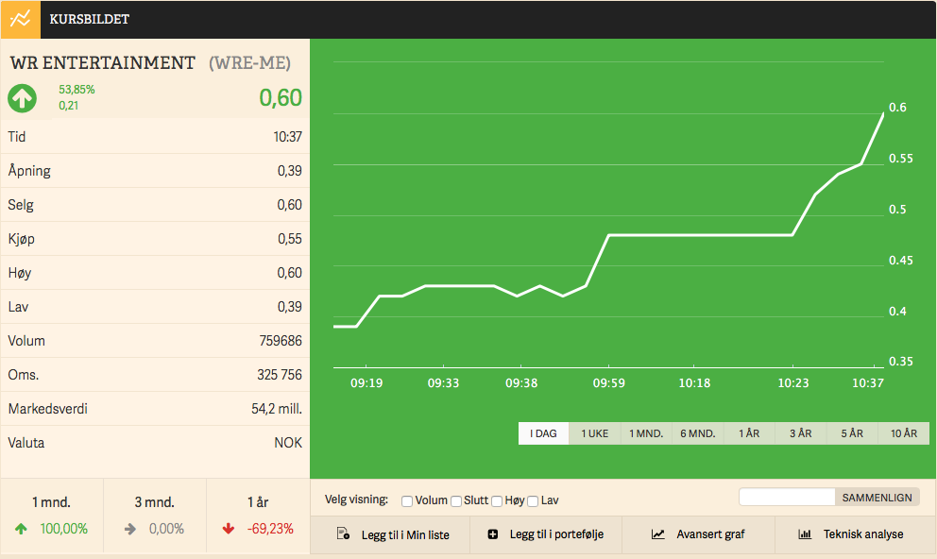Click the KURSBILDET header title
The height and width of the screenshot is (559, 937).
pyautogui.click(x=90, y=19)
